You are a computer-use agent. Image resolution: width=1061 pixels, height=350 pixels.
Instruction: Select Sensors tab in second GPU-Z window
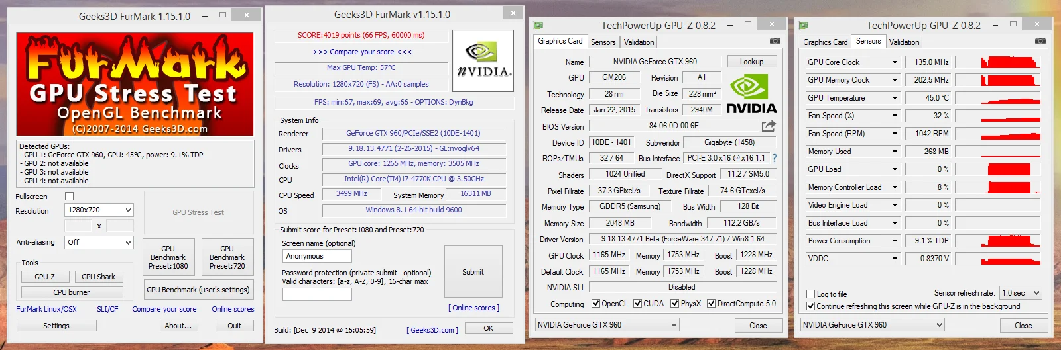point(869,41)
